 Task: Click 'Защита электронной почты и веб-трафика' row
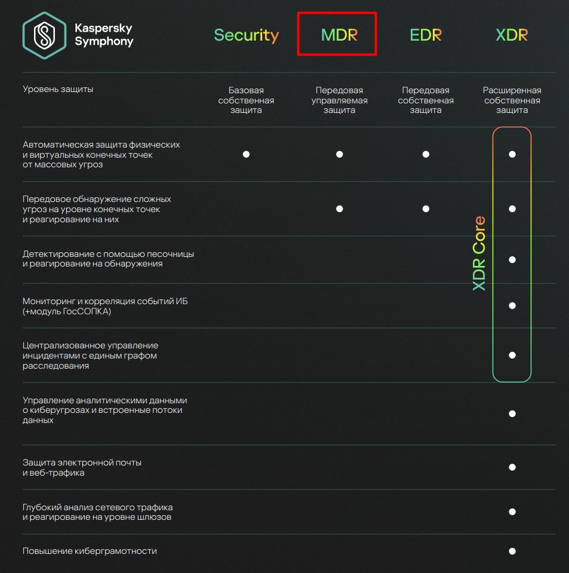[x=82, y=467]
